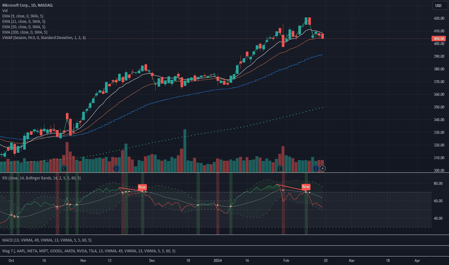
Task: Click the November dividend D marker
Action: [x=116, y=169]
